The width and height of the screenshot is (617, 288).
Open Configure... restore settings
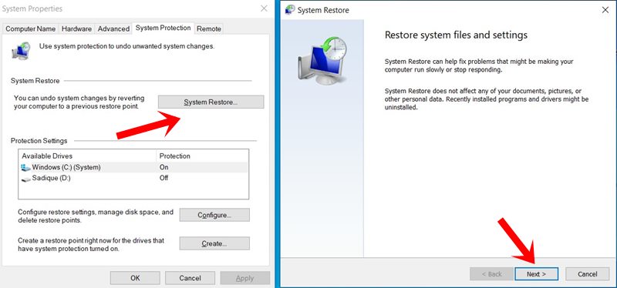[214, 215]
